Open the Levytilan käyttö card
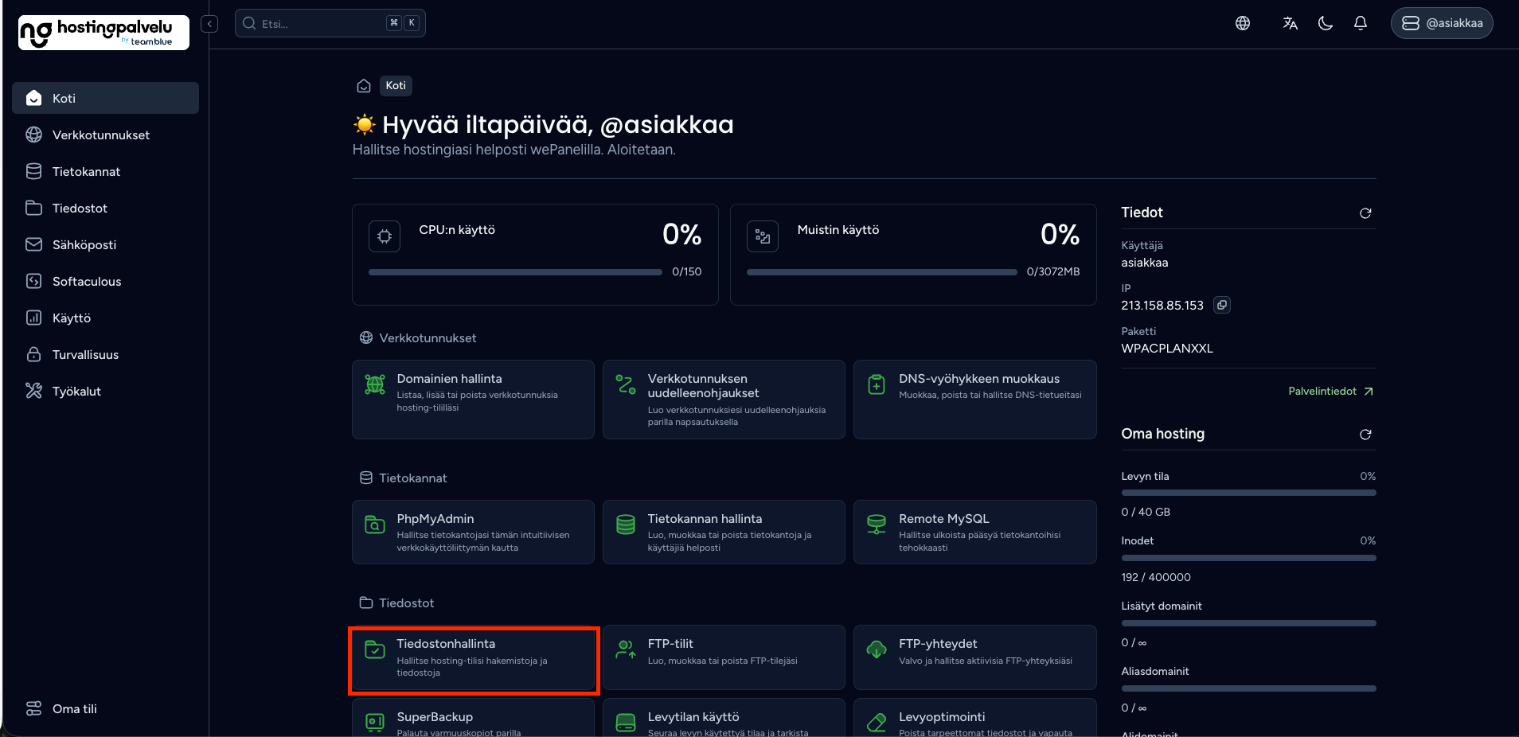 724,718
